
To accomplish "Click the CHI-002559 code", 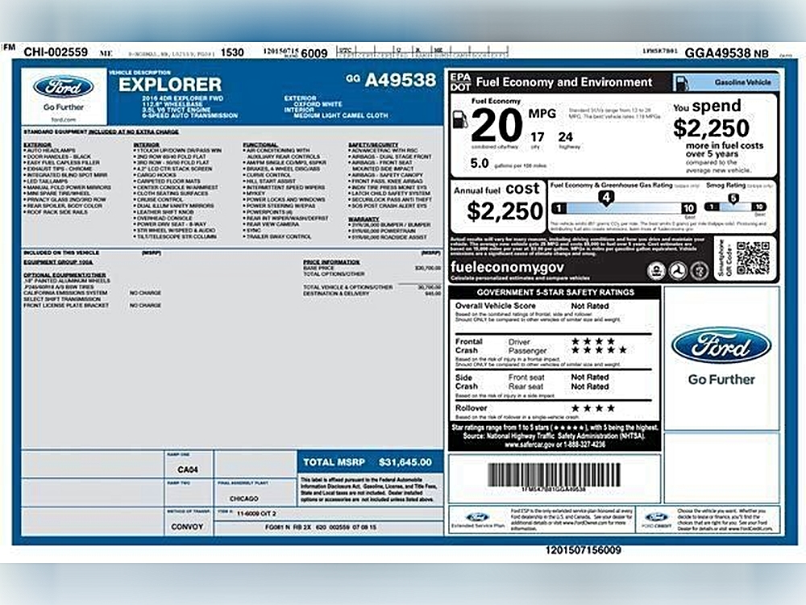I will [x=56, y=52].
